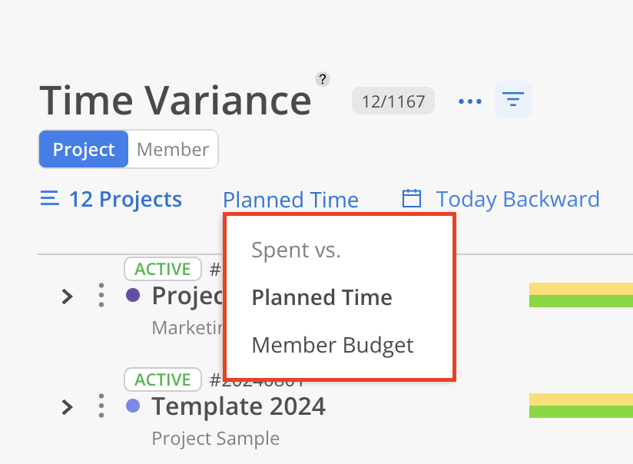Select Member Budget menu option
This screenshot has height=464, width=633.
click(332, 346)
